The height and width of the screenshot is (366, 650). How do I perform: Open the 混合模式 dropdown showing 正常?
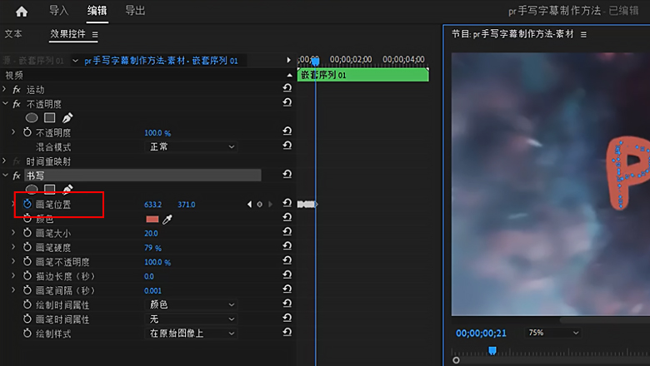coord(191,146)
